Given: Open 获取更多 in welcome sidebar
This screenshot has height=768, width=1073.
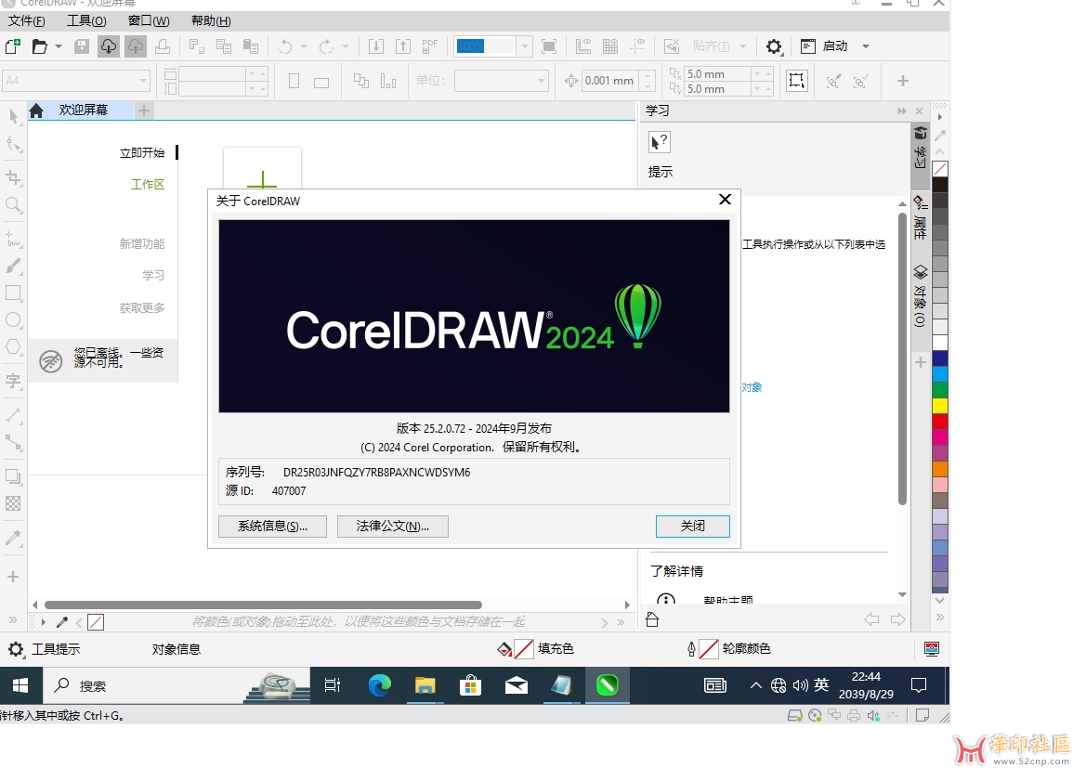Looking at the screenshot, I should 142,307.
